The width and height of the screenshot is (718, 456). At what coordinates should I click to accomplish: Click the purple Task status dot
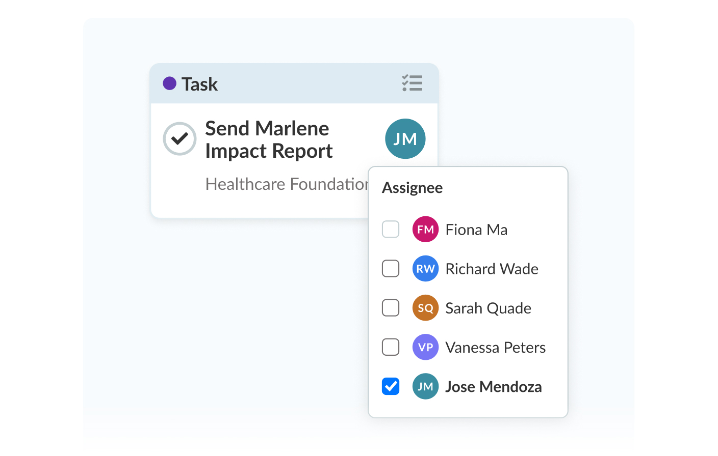[170, 83]
